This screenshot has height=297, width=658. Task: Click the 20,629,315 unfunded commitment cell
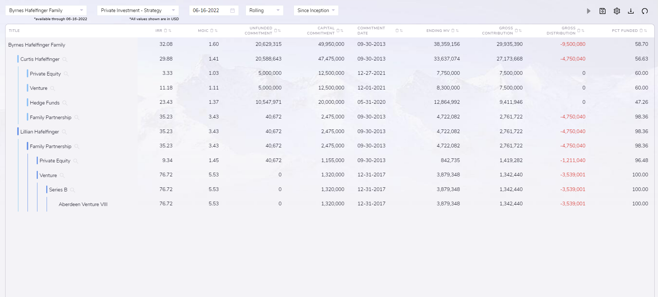(x=269, y=44)
